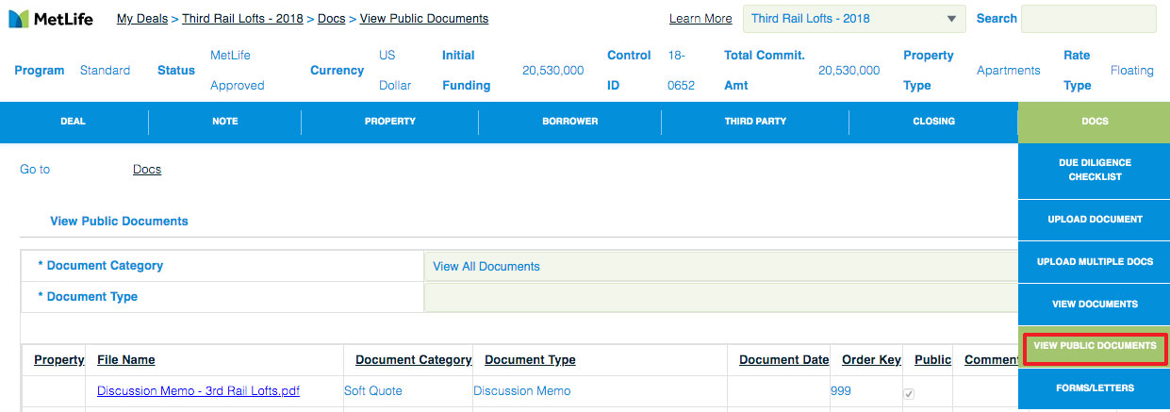Switch to the PROPERTY tab

pyautogui.click(x=390, y=122)
